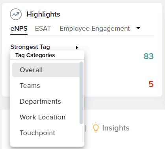The image size is (165, 149).
Task: Switch to the ESAT tab
Action: point(43,28)
